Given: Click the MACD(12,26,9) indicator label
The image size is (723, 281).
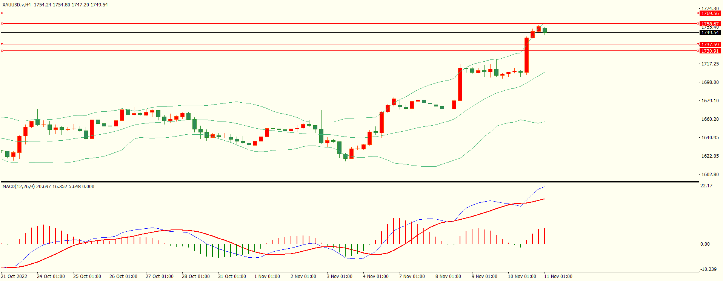Looking at the screenshot, I should click(18, 187).
